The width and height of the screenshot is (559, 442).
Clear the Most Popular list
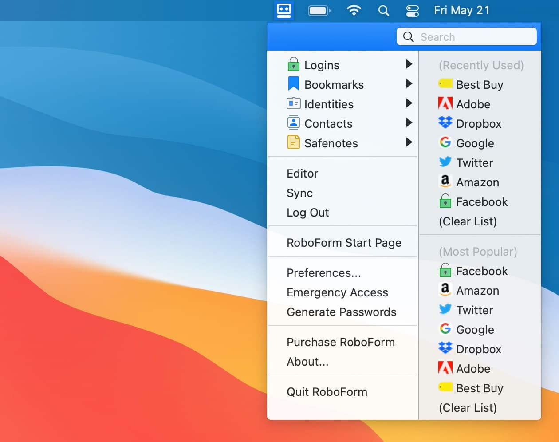468,408
